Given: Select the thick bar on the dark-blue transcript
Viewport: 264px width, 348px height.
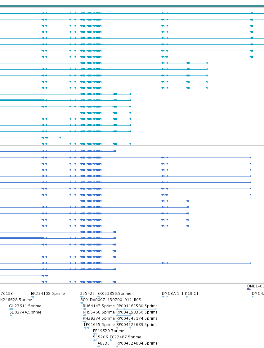Looking at the screenshot, I should coord(22,238).
